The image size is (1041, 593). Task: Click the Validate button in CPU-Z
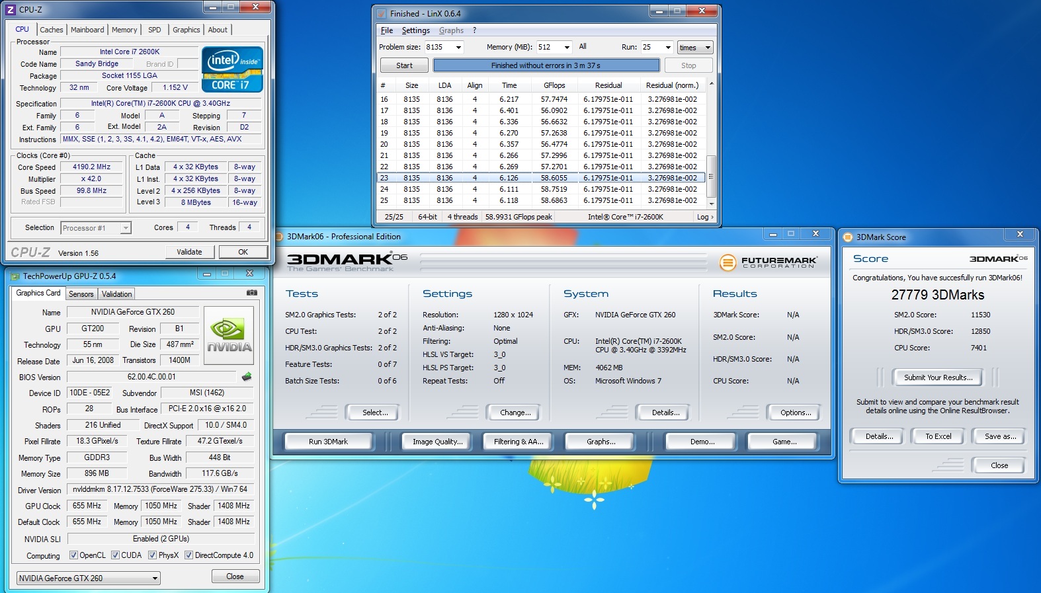point(189,252)
